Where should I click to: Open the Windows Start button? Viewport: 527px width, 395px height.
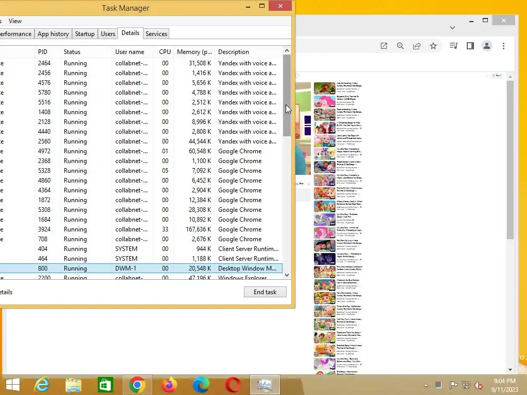[x=13, y=385]
